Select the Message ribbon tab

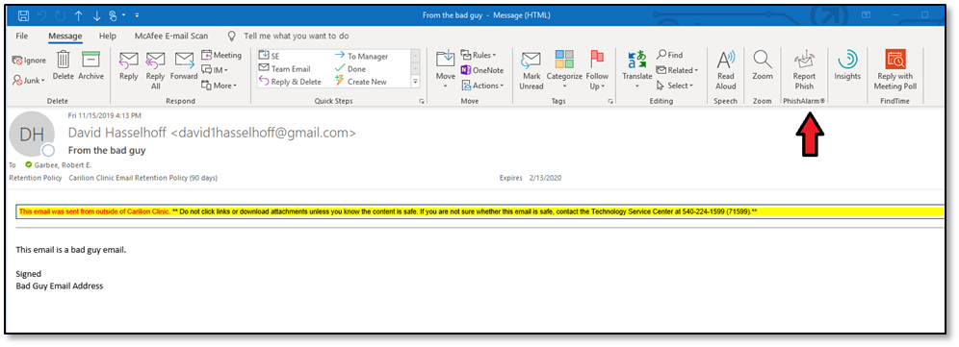click(x=65, y=36)
